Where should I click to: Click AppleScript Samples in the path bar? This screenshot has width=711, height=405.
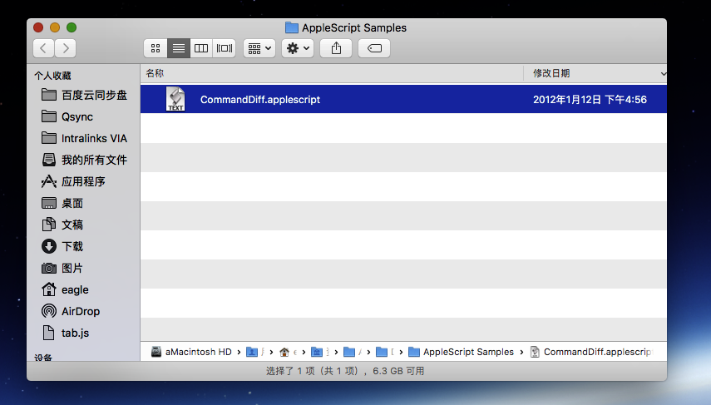pyautogui.click(x=462, y=352)
